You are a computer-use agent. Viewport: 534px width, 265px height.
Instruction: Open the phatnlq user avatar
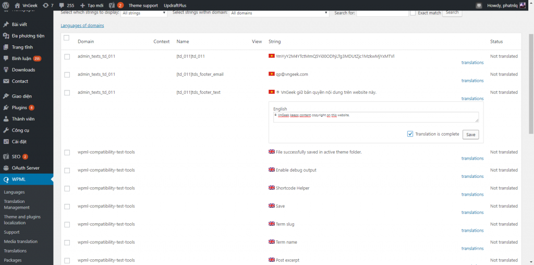coord(523,5)
